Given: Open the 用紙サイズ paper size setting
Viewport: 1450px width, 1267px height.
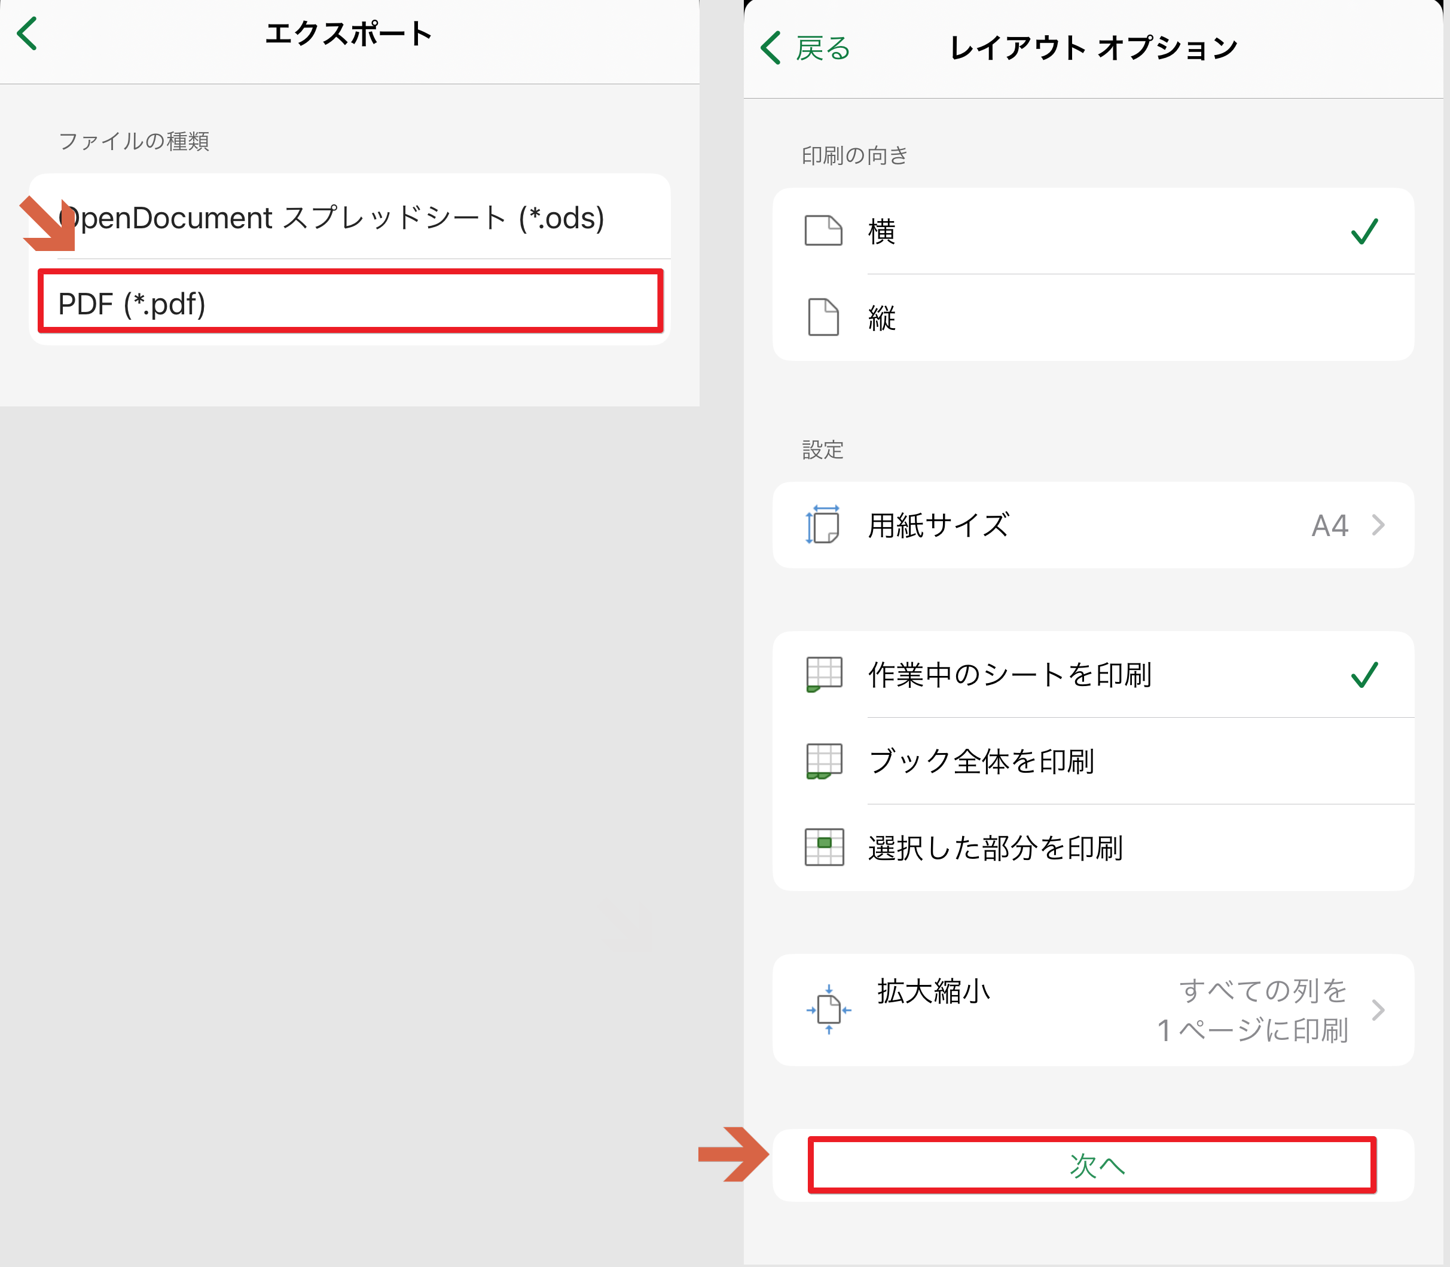Looking at the screenshot, I should [1093, 525].
